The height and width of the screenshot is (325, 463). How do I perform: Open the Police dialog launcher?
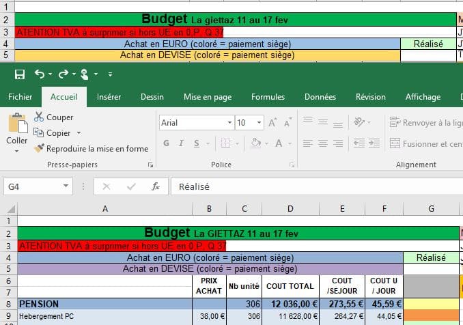coord(292,165)
